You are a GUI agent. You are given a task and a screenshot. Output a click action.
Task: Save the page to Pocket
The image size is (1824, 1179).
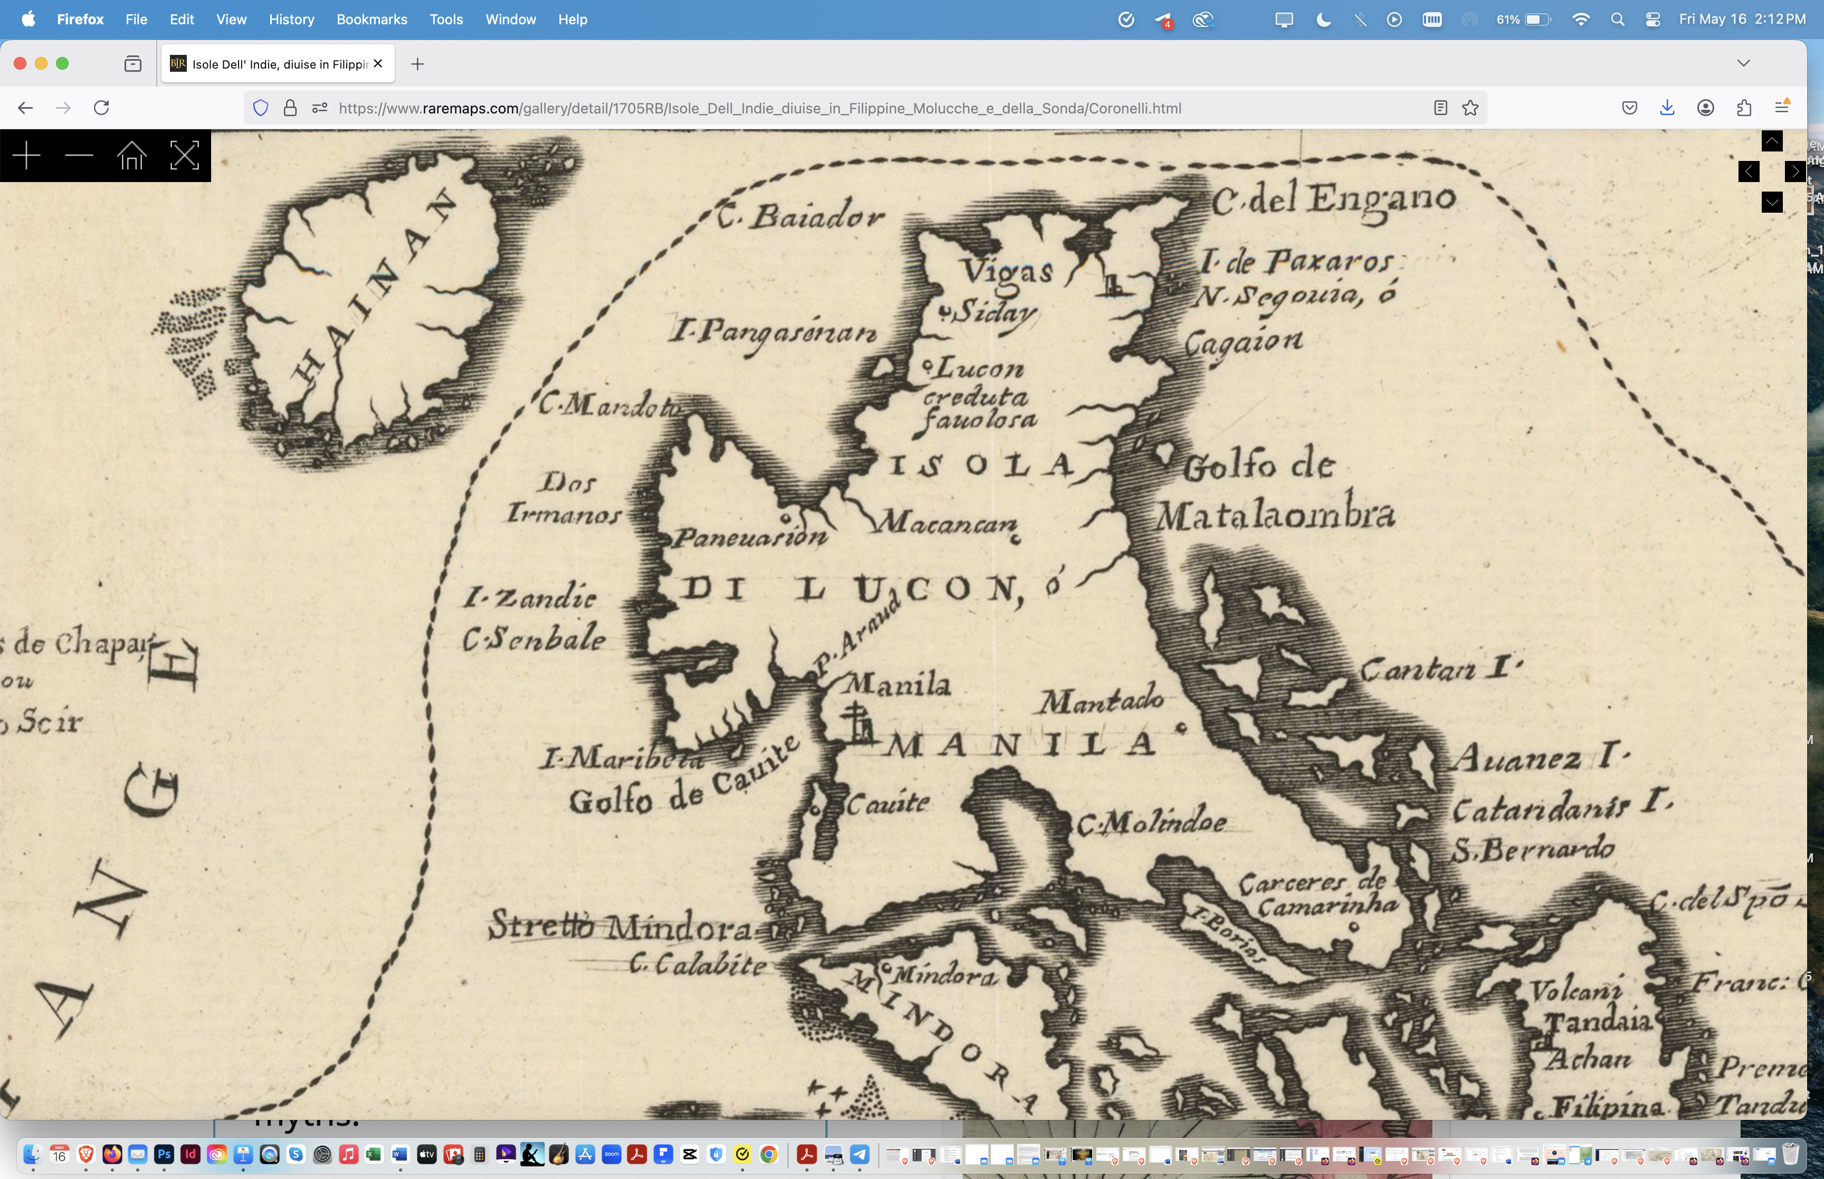click(1630, 108)
